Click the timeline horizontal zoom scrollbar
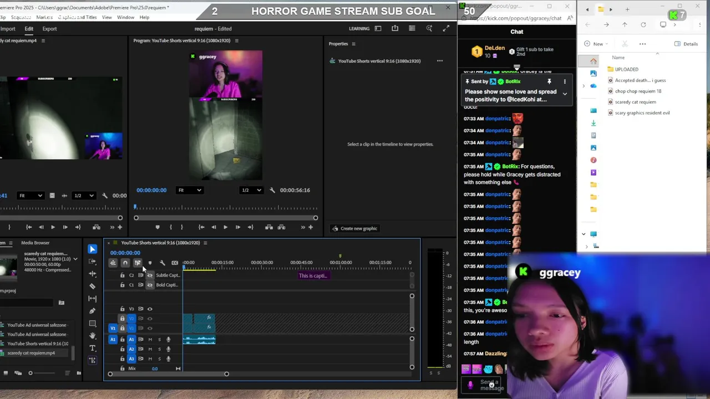 coord(168,374)
